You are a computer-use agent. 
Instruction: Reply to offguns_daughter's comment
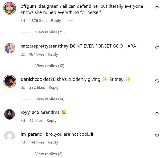56,21
